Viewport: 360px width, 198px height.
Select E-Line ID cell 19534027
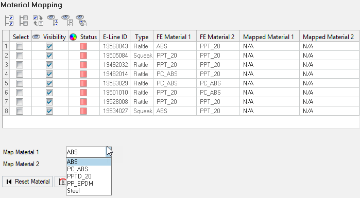[x=115, y=111]
